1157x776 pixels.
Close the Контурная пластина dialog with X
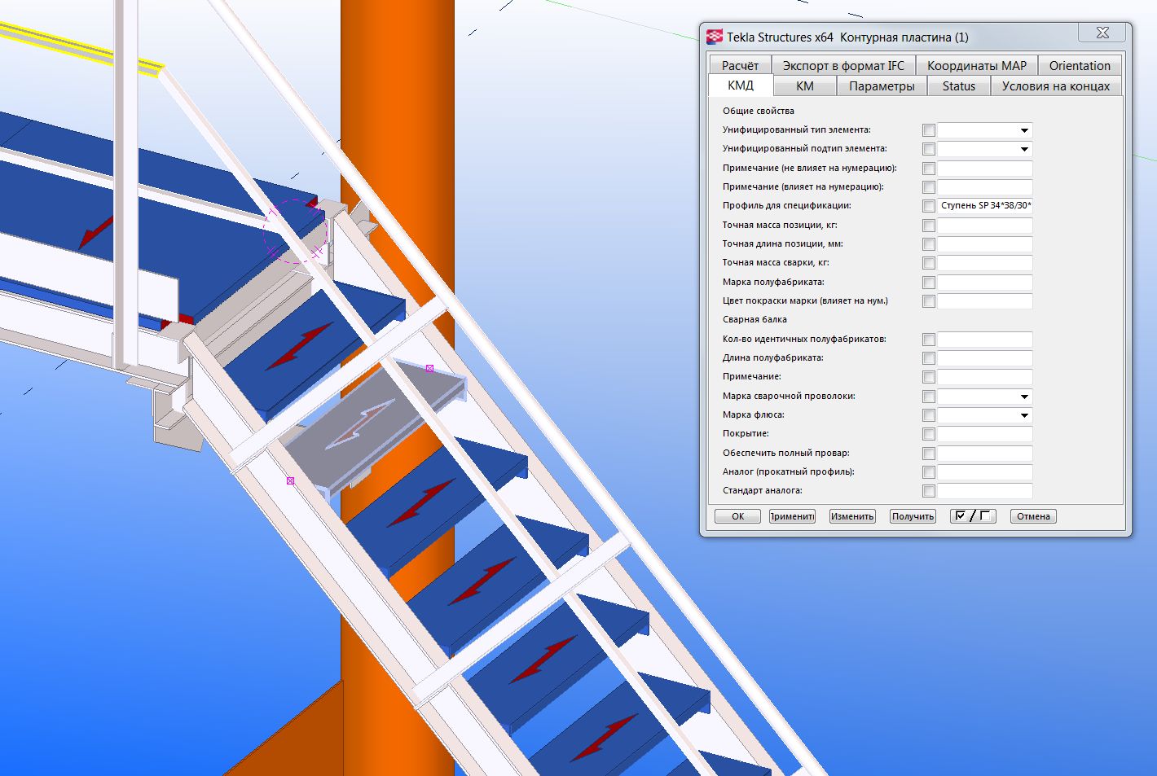[x=1102, y=33]
